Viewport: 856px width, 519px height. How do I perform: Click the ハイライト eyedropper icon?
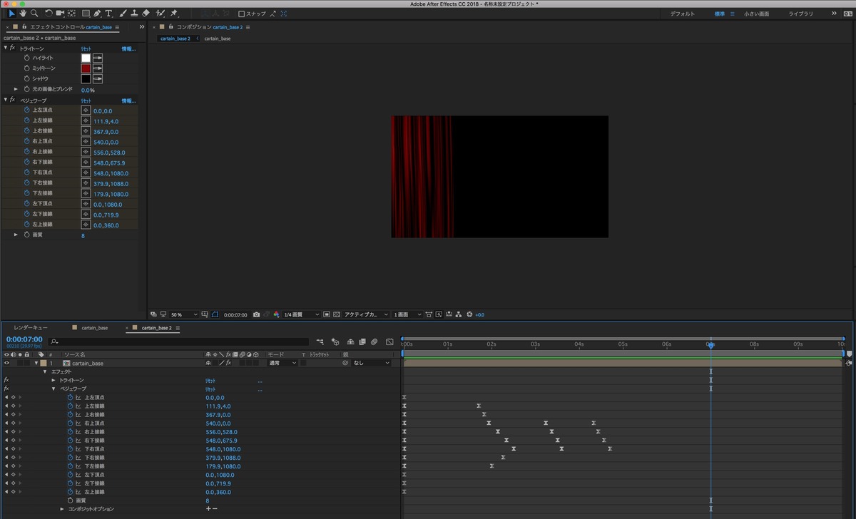click(98, 58)
